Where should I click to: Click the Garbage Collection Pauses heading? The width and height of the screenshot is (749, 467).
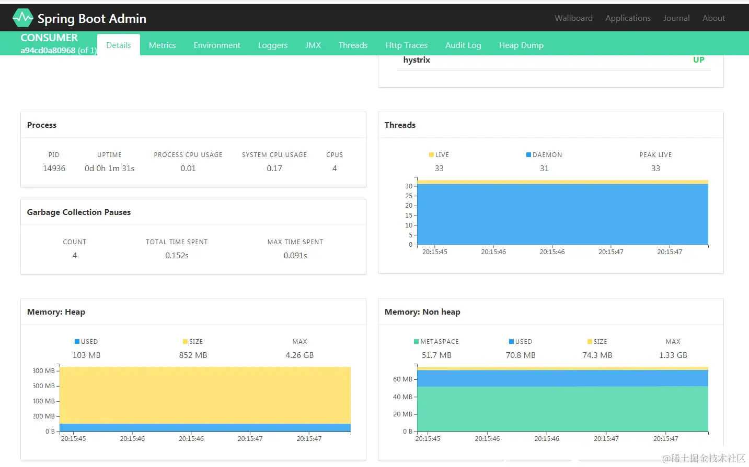79,212
